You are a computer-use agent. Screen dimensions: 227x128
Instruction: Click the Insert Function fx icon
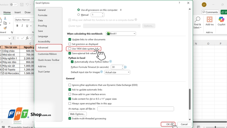tap(27, 38)
